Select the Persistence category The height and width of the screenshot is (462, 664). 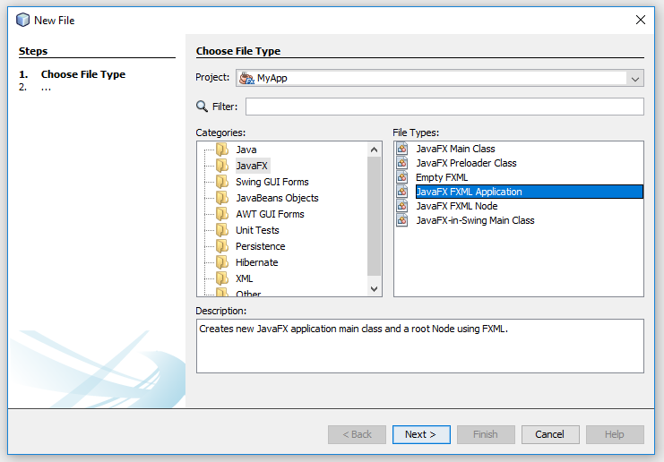(x=261, y=246)
